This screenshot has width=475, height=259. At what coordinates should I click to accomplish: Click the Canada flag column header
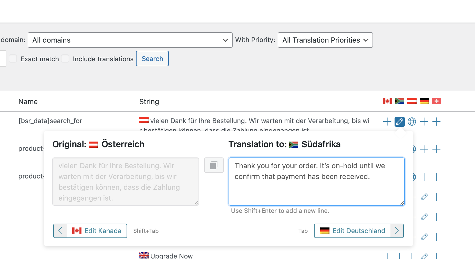pos(387,101)
